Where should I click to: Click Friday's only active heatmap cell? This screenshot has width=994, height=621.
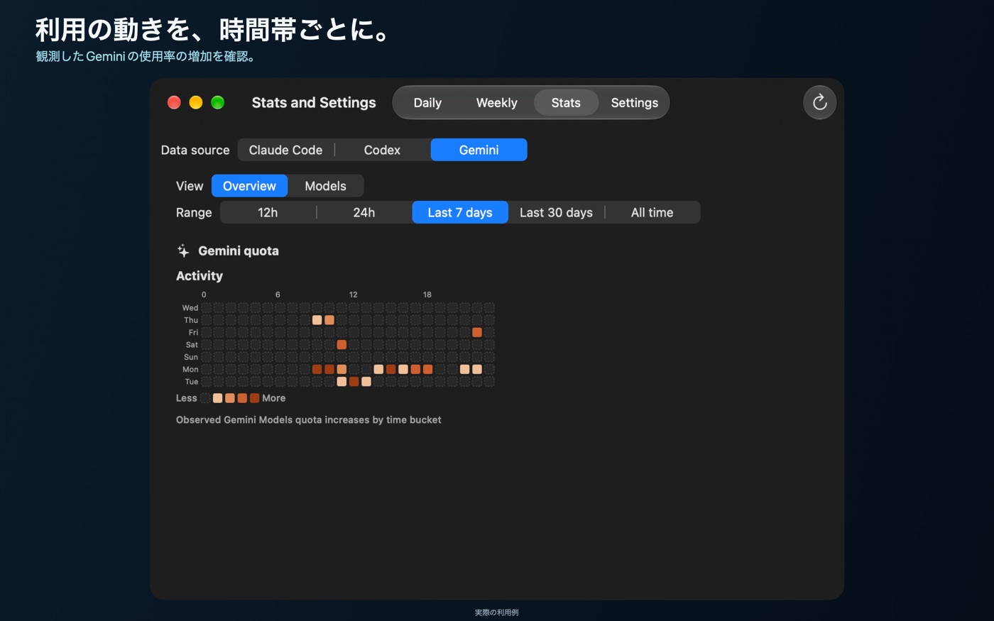(477, 332)
